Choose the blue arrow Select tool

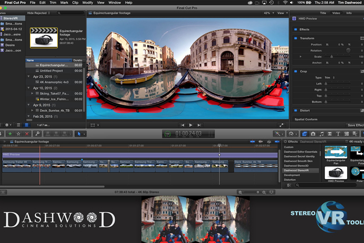[79, 134]
